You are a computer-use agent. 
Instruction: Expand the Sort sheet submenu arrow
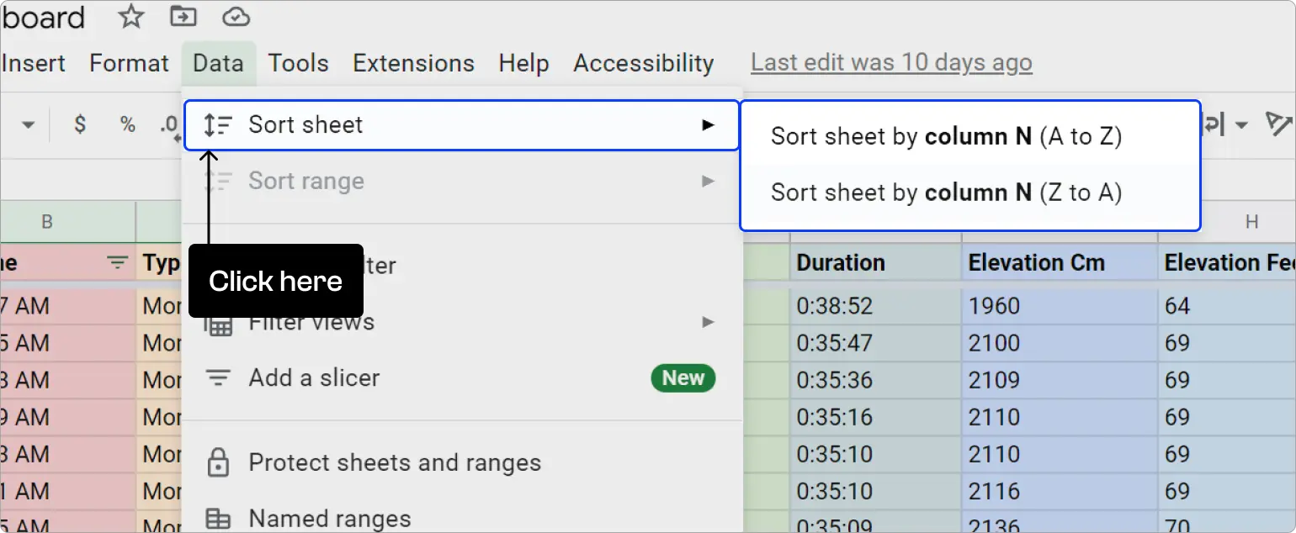click(708, 124)
